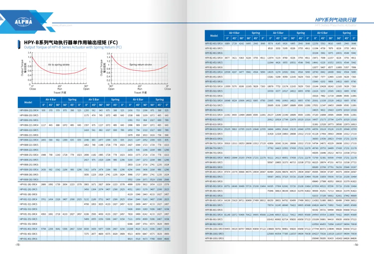The image size is (374, 254).
Task: Pick the 'HPY-B6-1001-SRC6' model name
Action: [x=214, y=238]
